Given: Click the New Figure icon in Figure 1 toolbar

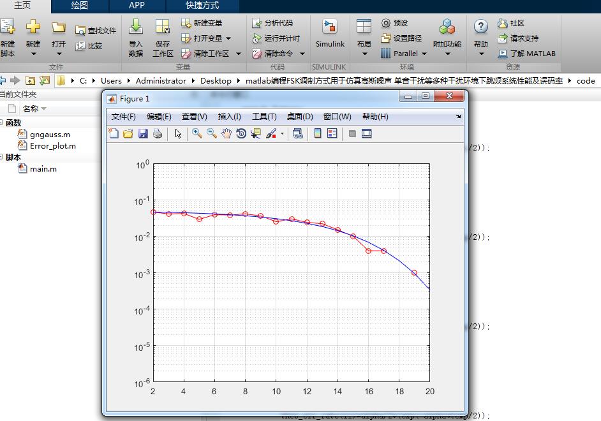Looking at the screenshot, I should 114,133.
